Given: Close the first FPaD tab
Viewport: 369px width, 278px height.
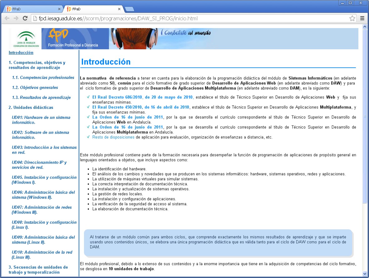Looking at the screenshot, I should pos(59,9).
